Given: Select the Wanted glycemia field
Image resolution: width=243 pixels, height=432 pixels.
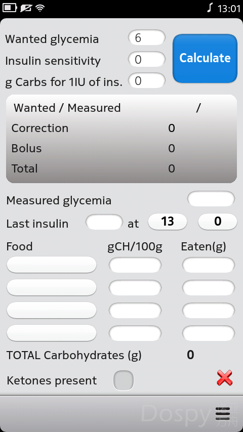Looking at the screenshot, I should pyautogui.click(x=147, y=38).
